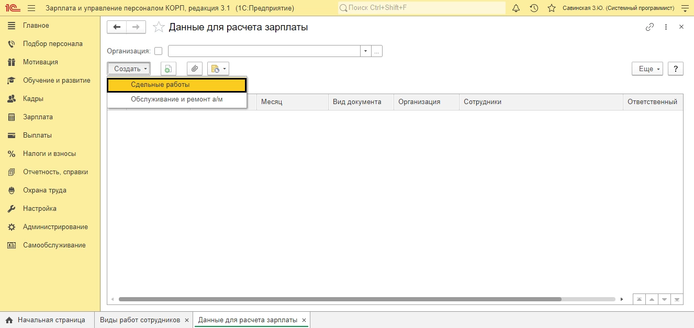
Task: Open the Организация selection ellipsis button
Action: coord(377,51)
